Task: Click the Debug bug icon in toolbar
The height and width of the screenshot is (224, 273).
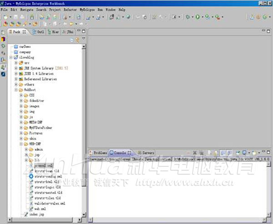Action: [x=188, y=17]
